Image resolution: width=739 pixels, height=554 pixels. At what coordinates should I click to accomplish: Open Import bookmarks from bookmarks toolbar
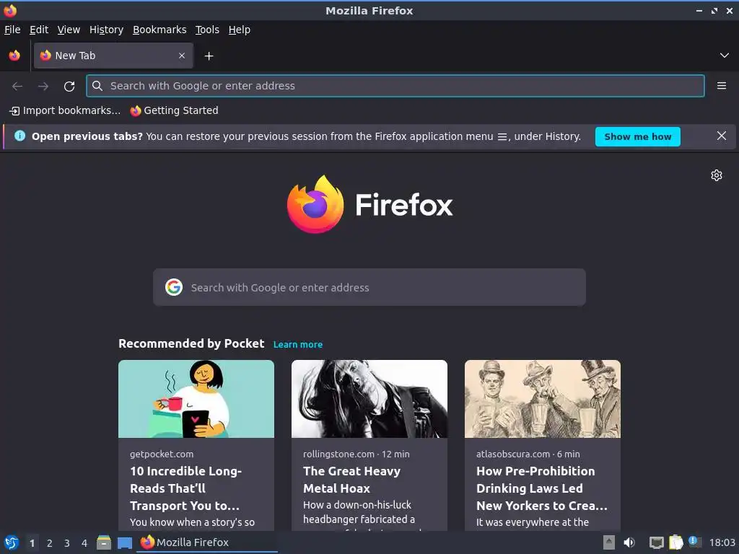pyautogui.click(x=65, y=110)
